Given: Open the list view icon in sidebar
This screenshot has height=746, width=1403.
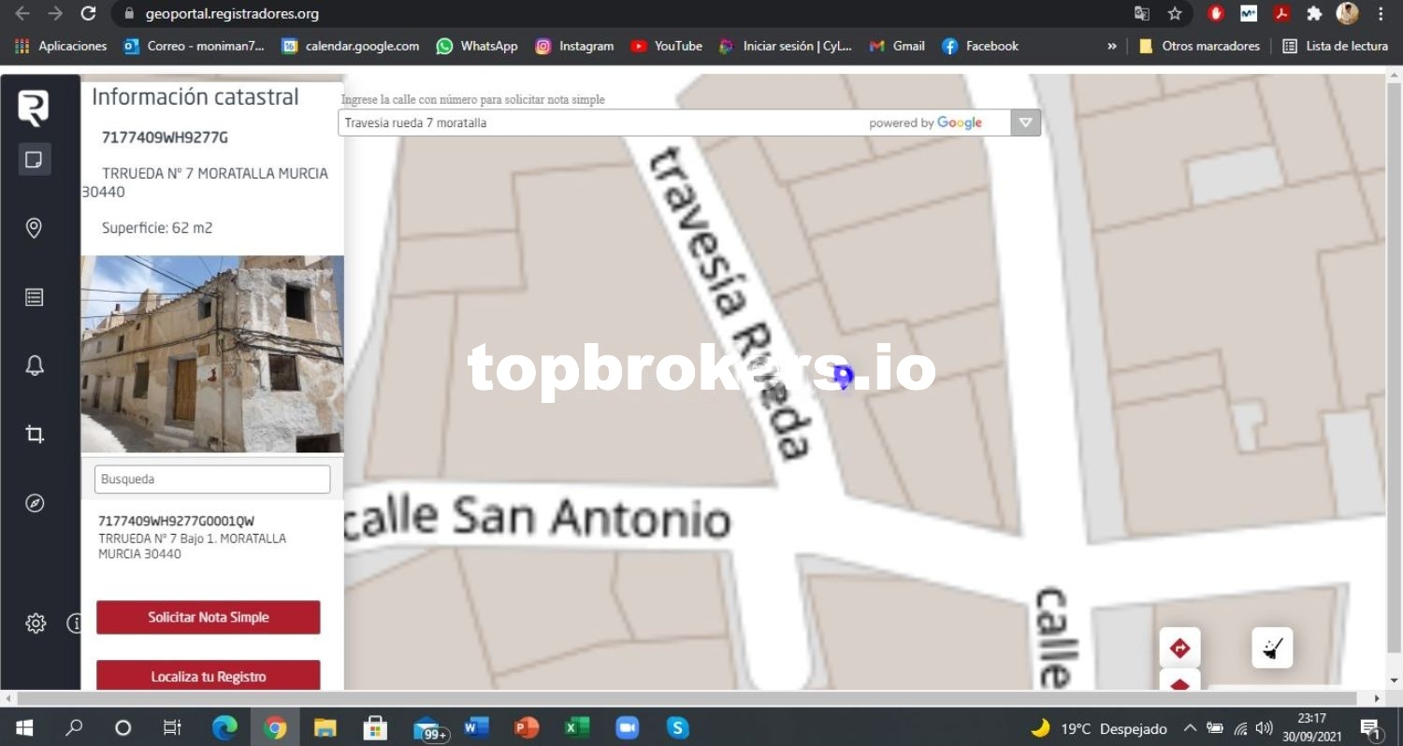Looking at the screenshot, I should pyautogui.click(x=34, y=297).
